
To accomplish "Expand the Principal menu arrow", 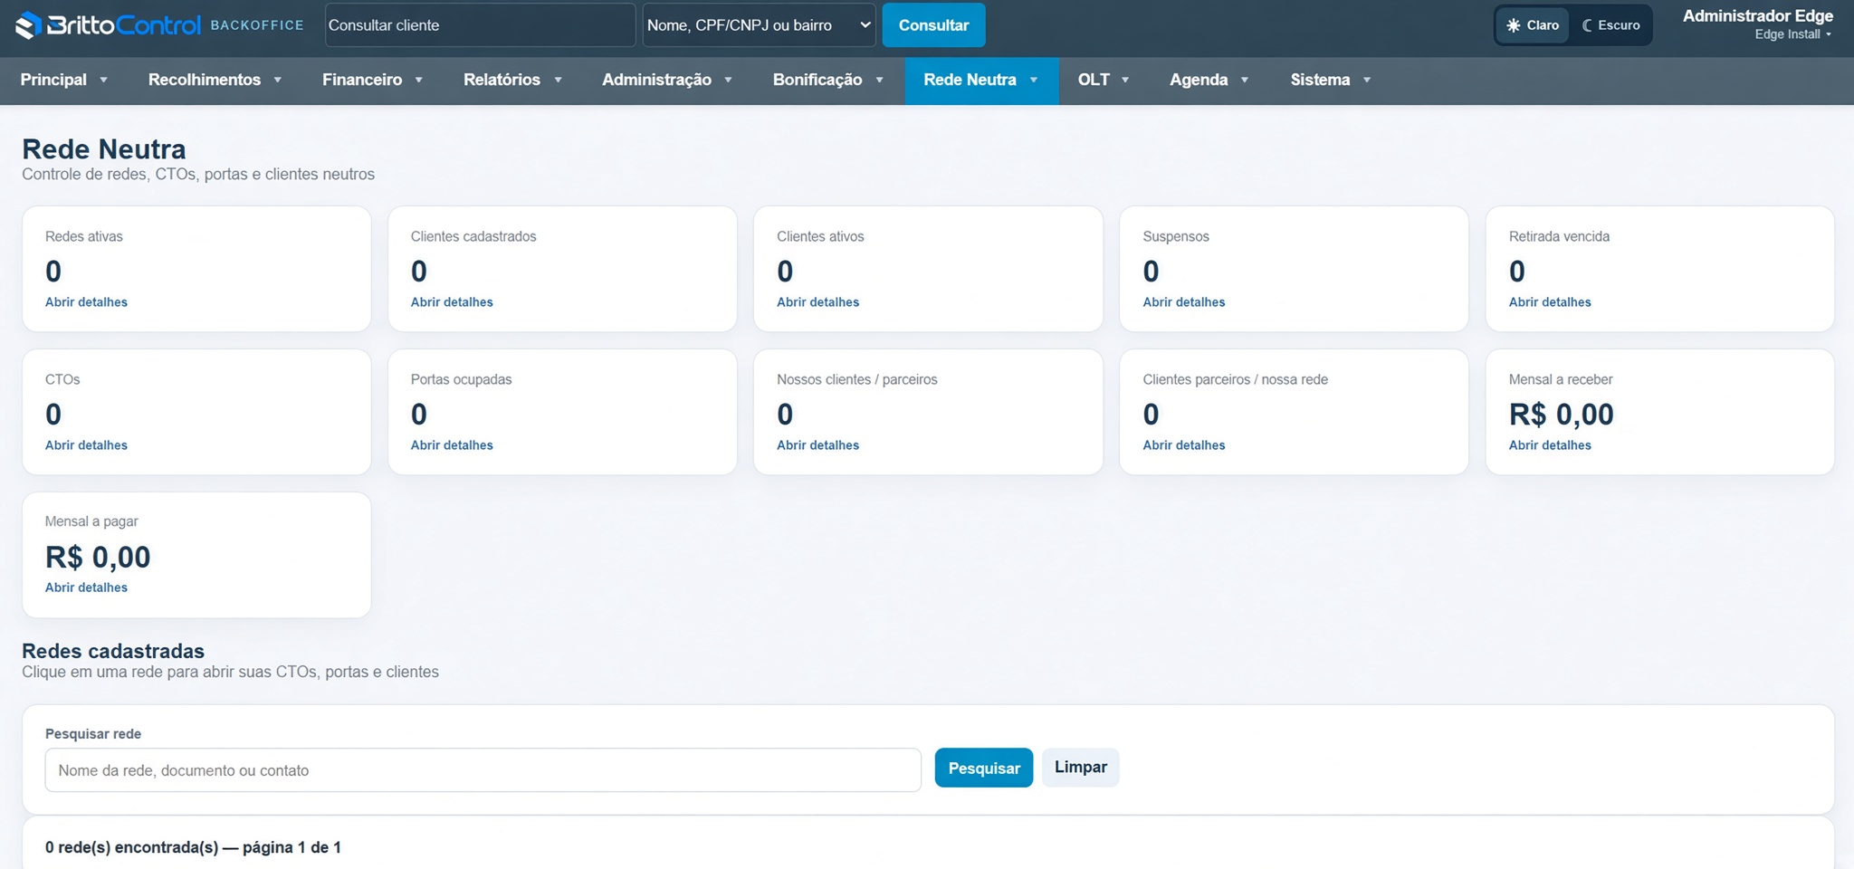I will pyautogui.click(x=103, y=81).
